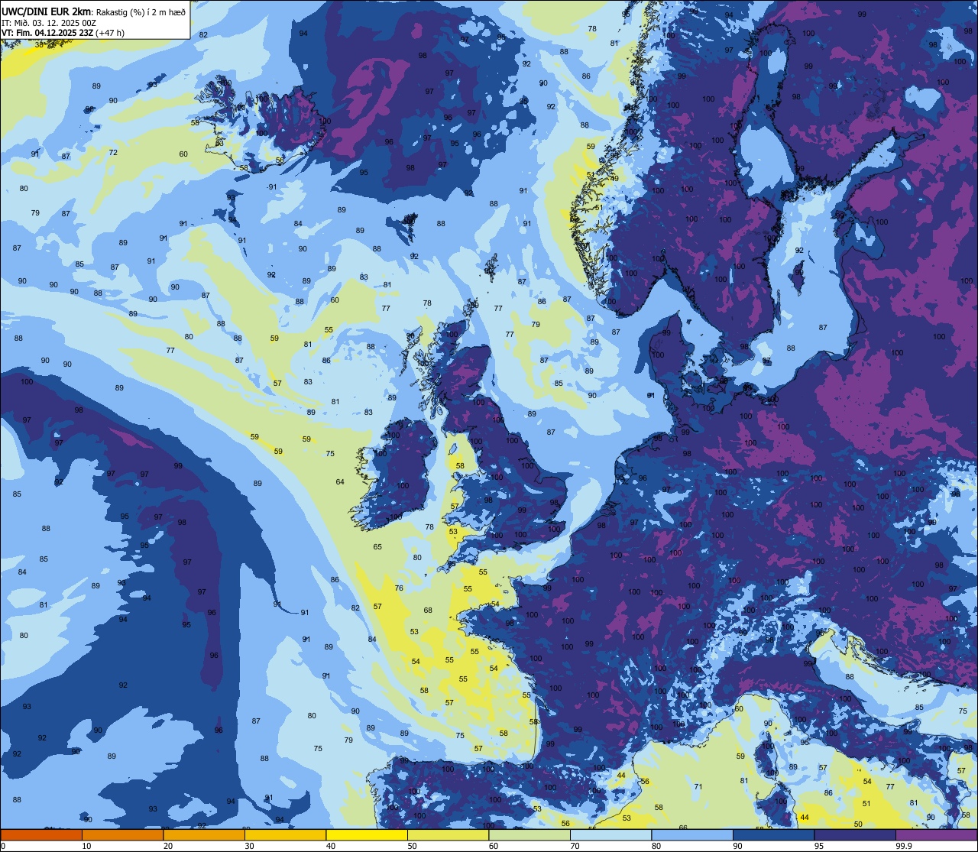Click the pale green 60–70 legend segment
Viewport: 978px width, 852px height.
529,835
